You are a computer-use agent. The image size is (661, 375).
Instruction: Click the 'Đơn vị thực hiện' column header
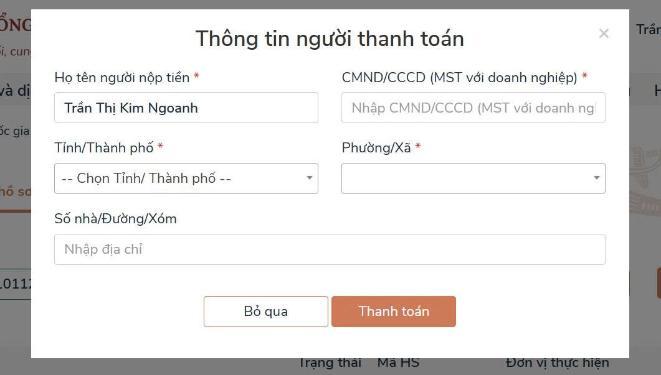(x=557, y=363)
